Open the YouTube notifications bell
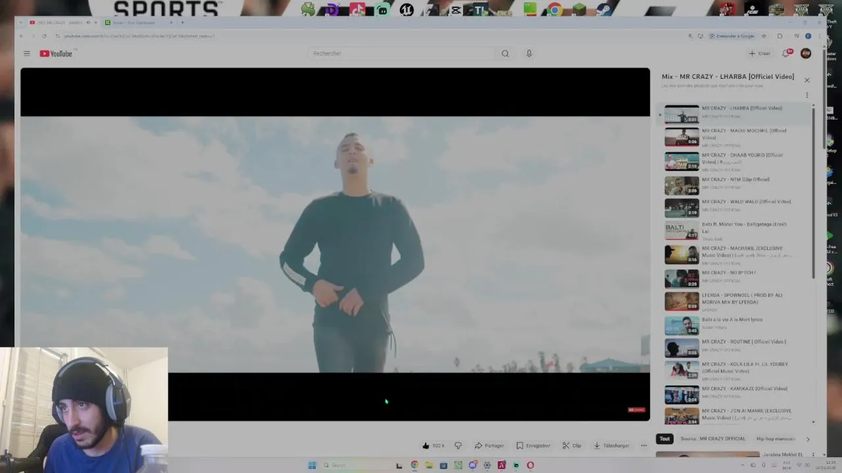This screenshot has width=842, height=473. point(786,53)
